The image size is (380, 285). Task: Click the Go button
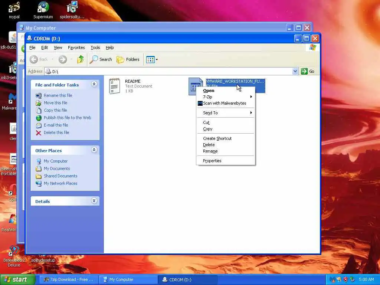(308, 71)
